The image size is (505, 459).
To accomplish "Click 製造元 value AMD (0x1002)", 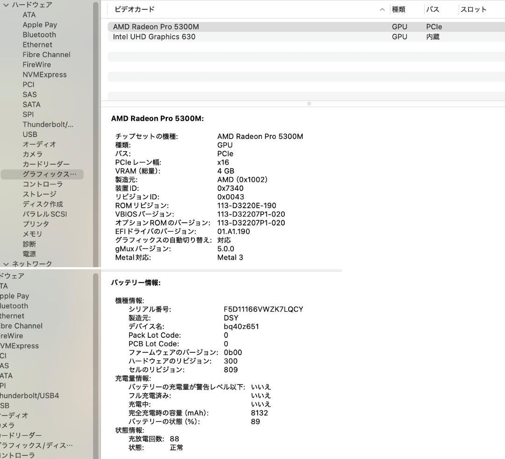I will [243, 180].
